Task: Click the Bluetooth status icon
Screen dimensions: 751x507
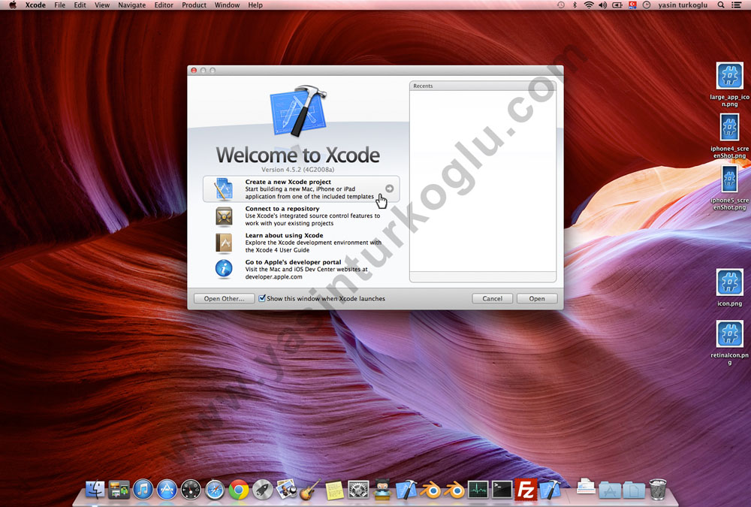Action: click(x=575, y=5)
